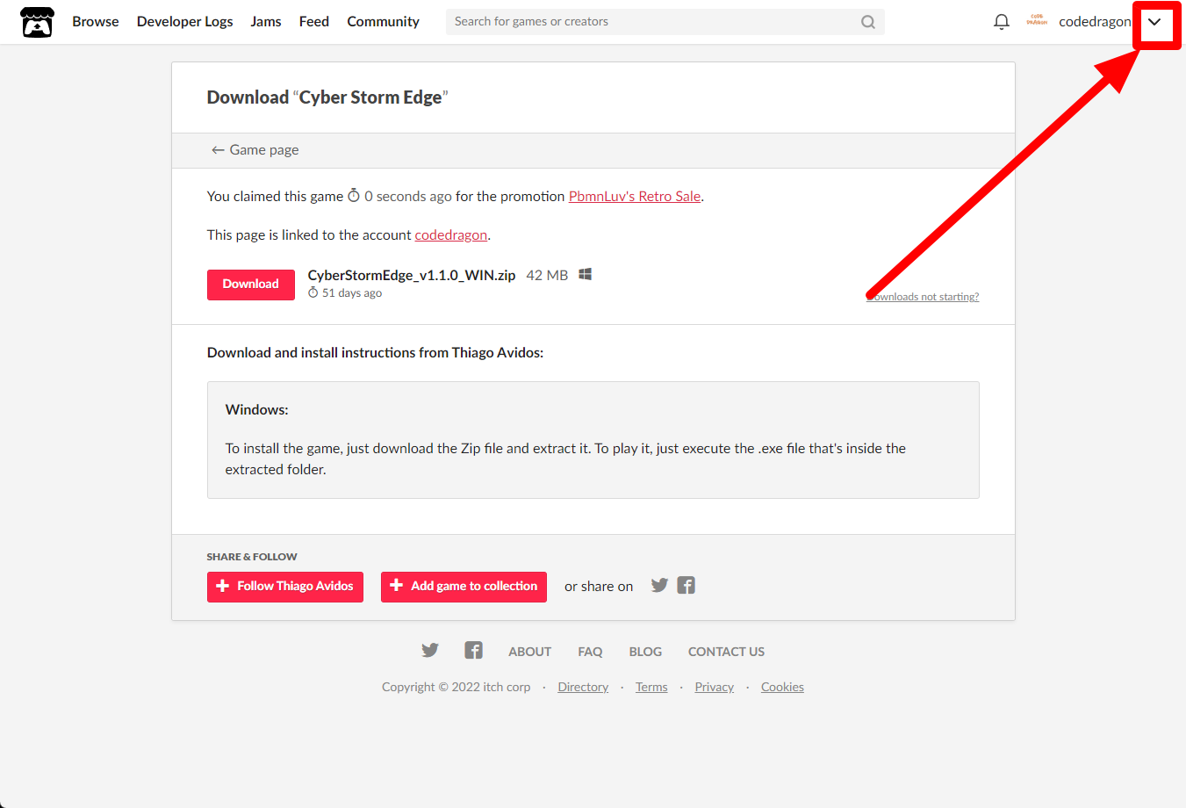Screen dimensions: 1186x808
Task: Click the codedragon avatar image
Action: coord(1037,21)
